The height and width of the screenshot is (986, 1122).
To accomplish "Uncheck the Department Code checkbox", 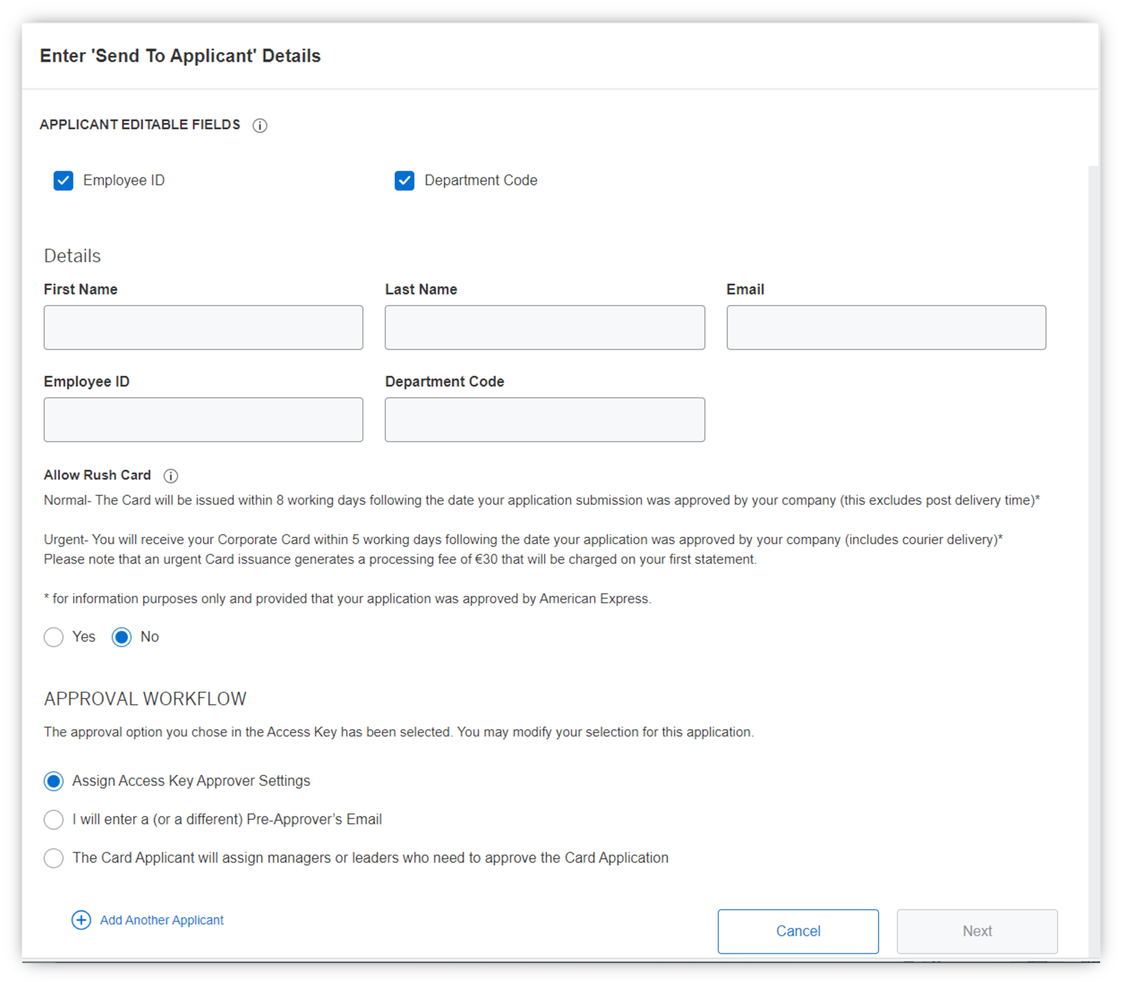I will [x=404, y=181].
